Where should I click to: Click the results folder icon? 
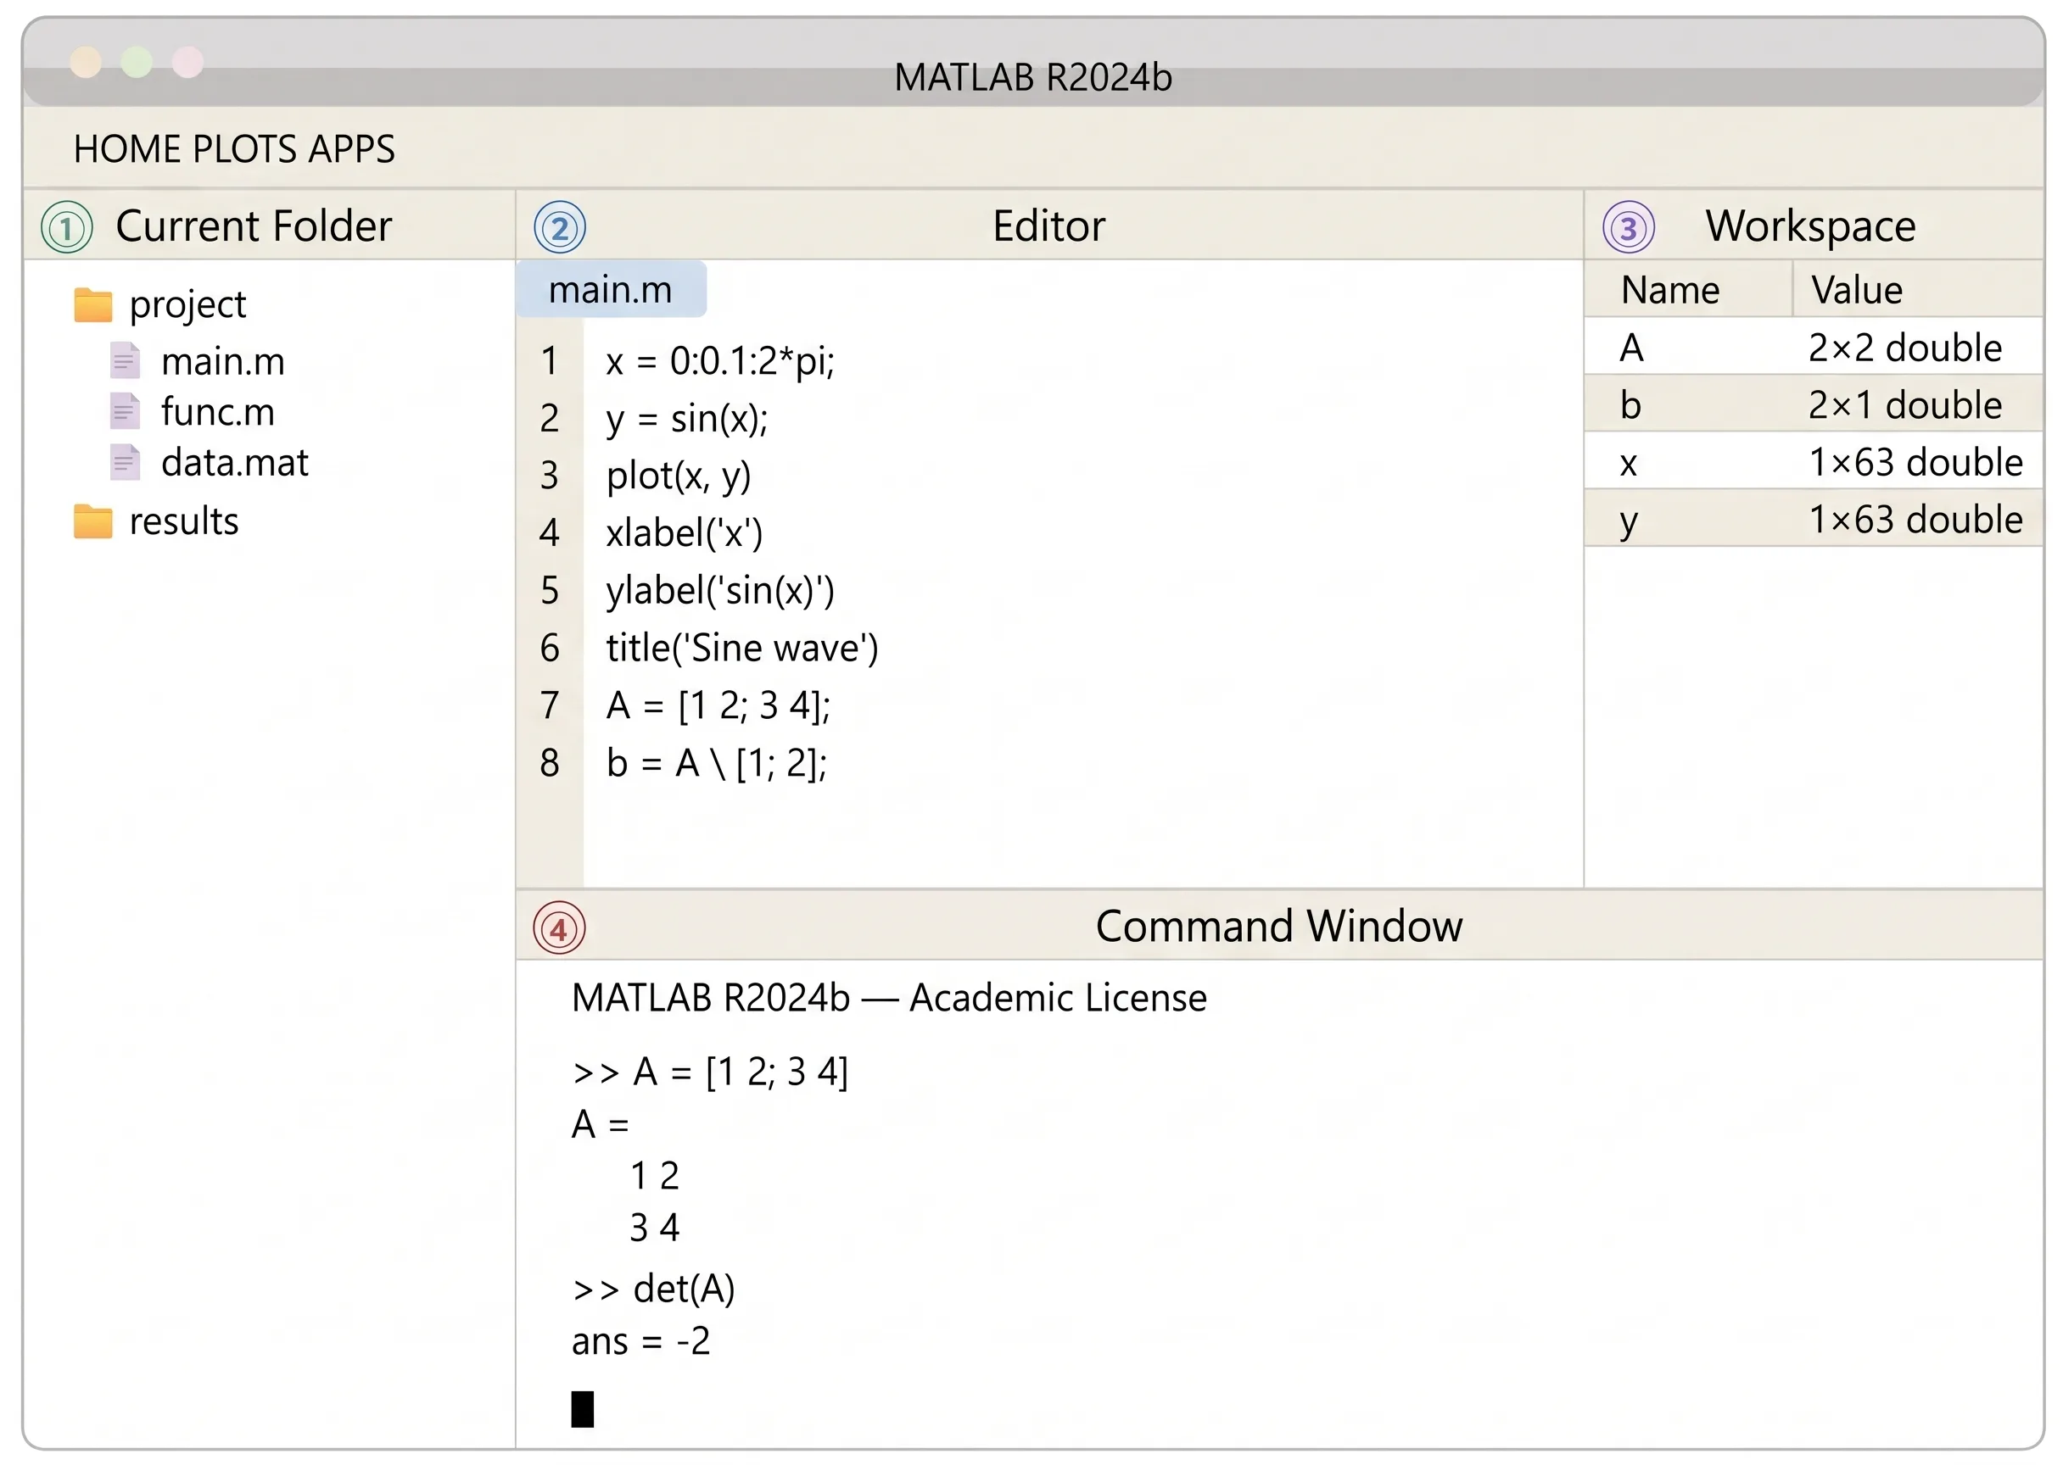point(93,521)
